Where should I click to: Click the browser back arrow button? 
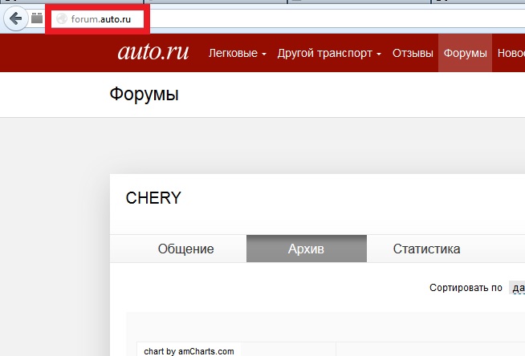click(x=15, y=18)
